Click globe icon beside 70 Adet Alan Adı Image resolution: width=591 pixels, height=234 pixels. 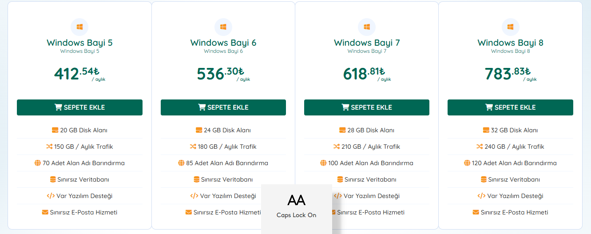(38, 163)
